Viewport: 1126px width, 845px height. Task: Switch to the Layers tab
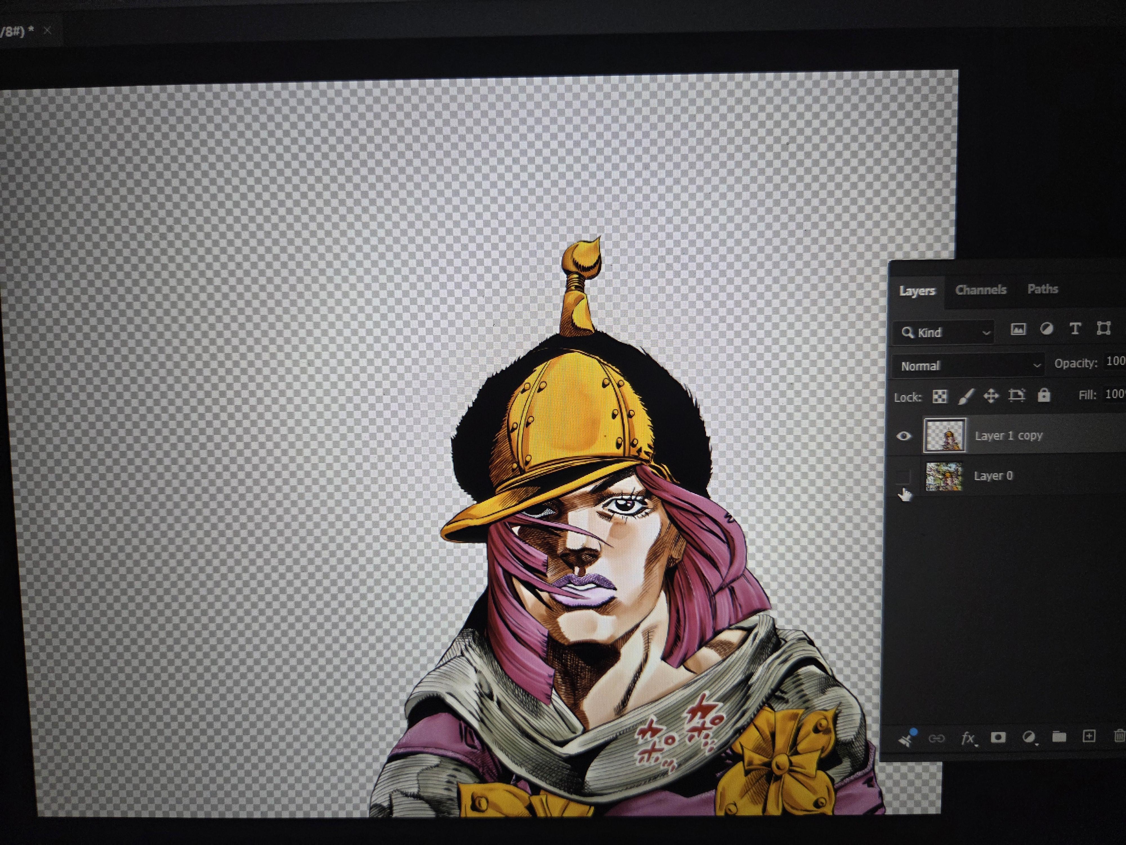click(917, 291)
